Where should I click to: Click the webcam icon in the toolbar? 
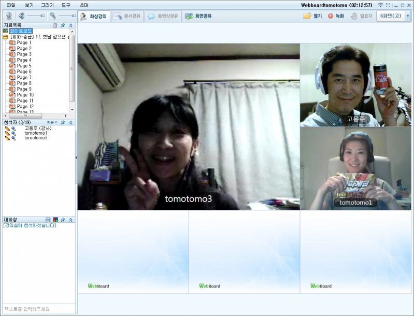[x=9, y=16]
